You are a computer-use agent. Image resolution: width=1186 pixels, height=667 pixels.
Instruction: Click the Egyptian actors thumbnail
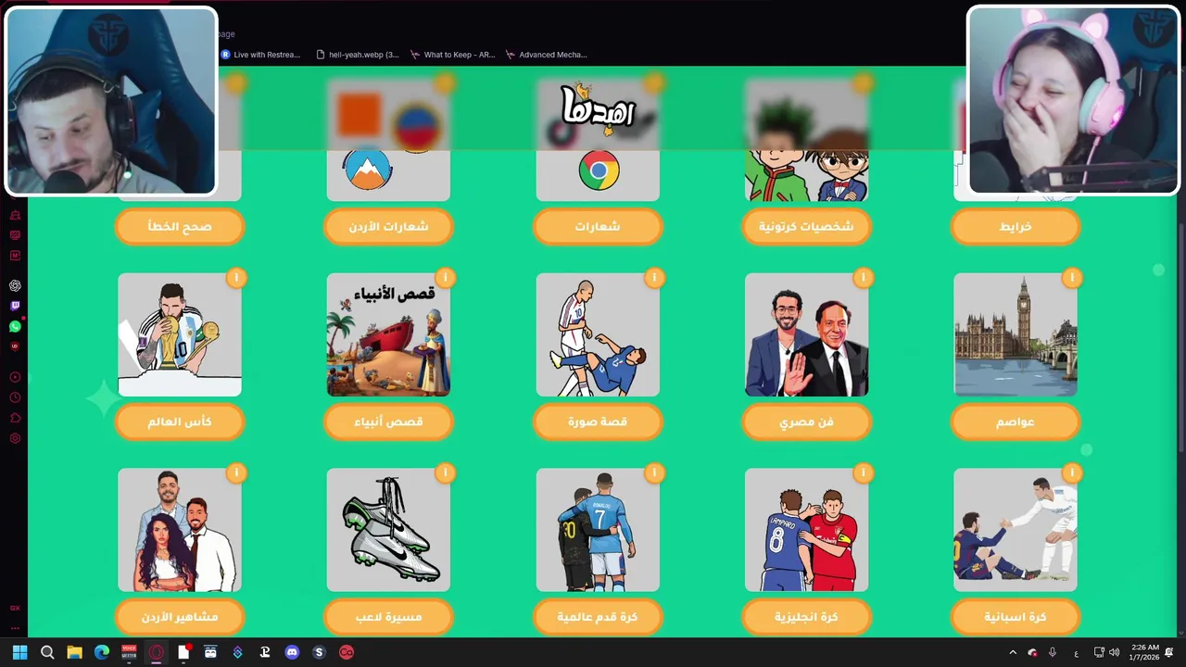pos(807,334)
